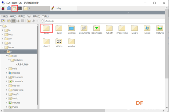Image resolution: width=169 pixels, height=112 pixels.
Task: Maximize the remote desktop window
Action: pyautogui.click(x=154, y=3)
